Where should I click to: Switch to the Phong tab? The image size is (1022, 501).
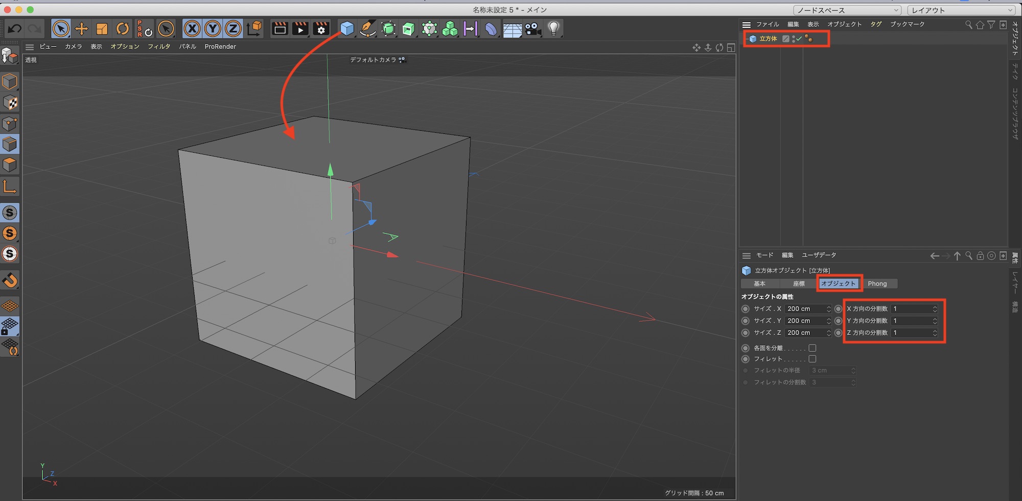tap(877, 283)
